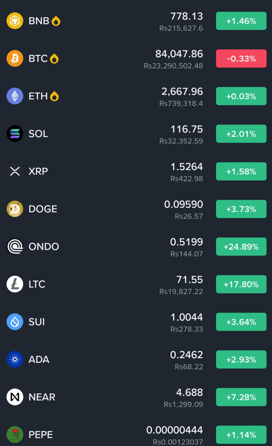Tap the Cardano ADA logo icon

click(x=15, y=359)
